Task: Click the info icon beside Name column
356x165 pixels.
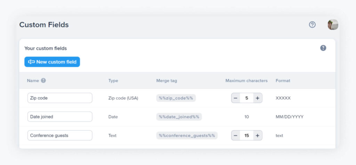Action: (43, 81)
